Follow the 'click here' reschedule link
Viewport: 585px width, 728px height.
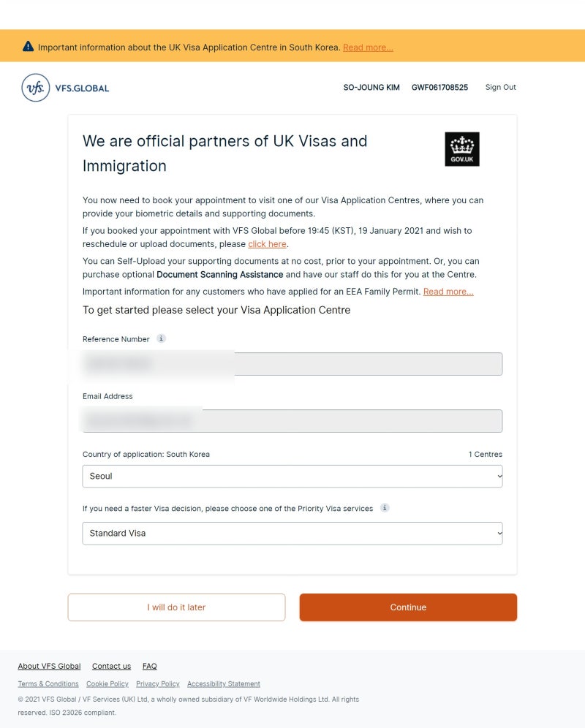[267, 244]
